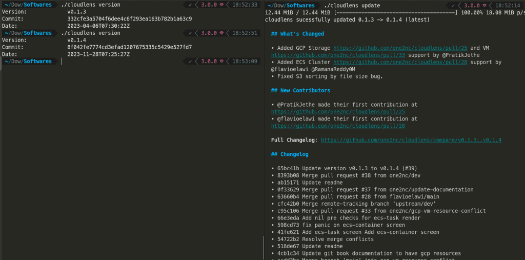Click 'cloudlens sucessfully updated 0.1.3 -> 0.1.4' line
Image resolution: width=525 pixels, height=260 pixels.
[x=347, y=20]
